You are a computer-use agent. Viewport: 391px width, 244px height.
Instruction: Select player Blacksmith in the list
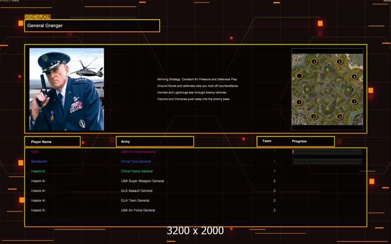(39, 161)
